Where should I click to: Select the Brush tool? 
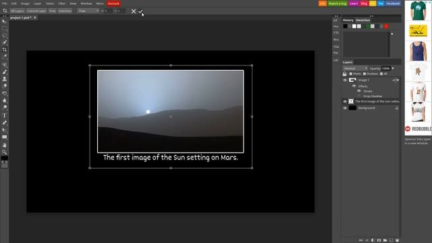(x=5, y=72)
